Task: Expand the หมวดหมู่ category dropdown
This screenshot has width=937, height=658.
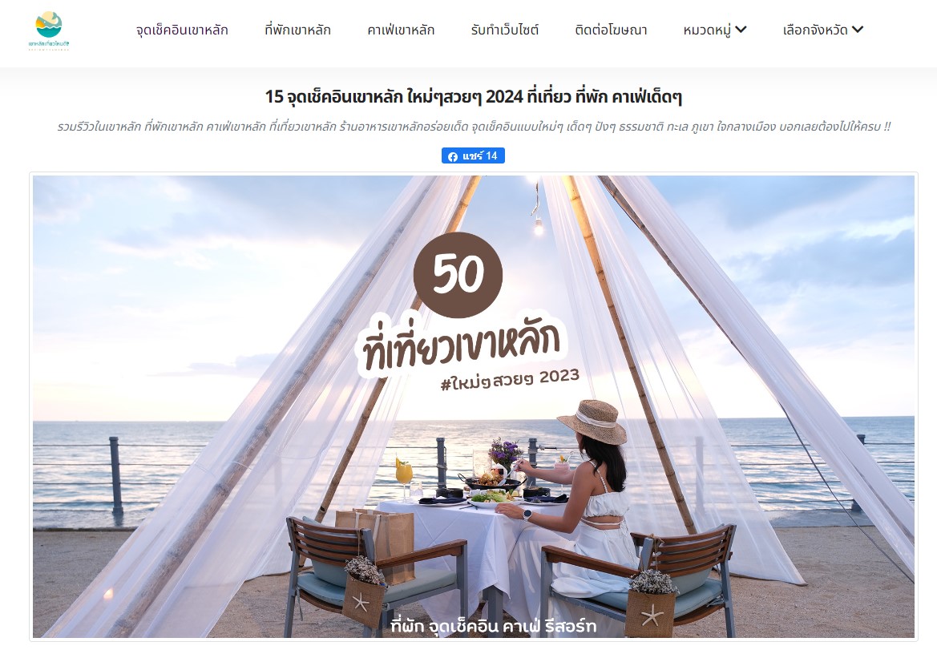Action: click(x=715, y=30)
